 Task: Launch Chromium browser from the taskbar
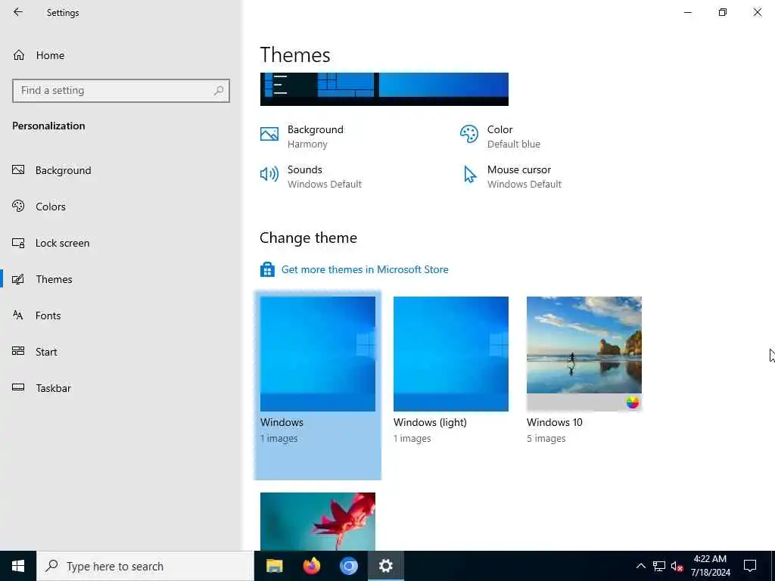click(x=348, y=566)
